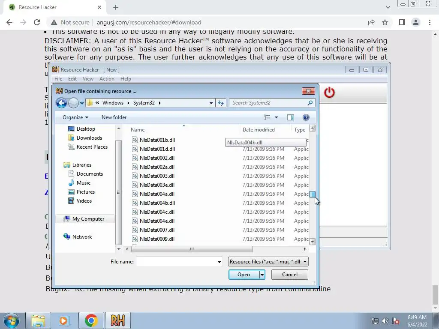
Task: Click the file list scroll-down arrow
Action: click(312, 242)
